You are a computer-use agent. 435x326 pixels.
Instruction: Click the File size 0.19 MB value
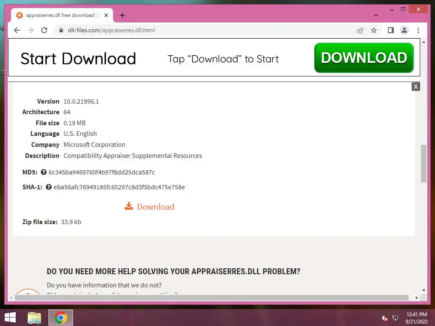coord(75,123)
